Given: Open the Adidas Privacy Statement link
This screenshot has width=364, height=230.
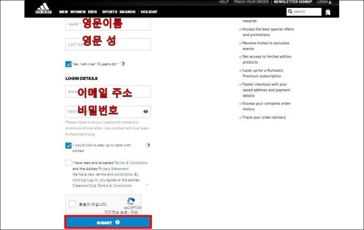Looking at the screenshot, I should tap(113, 169).
